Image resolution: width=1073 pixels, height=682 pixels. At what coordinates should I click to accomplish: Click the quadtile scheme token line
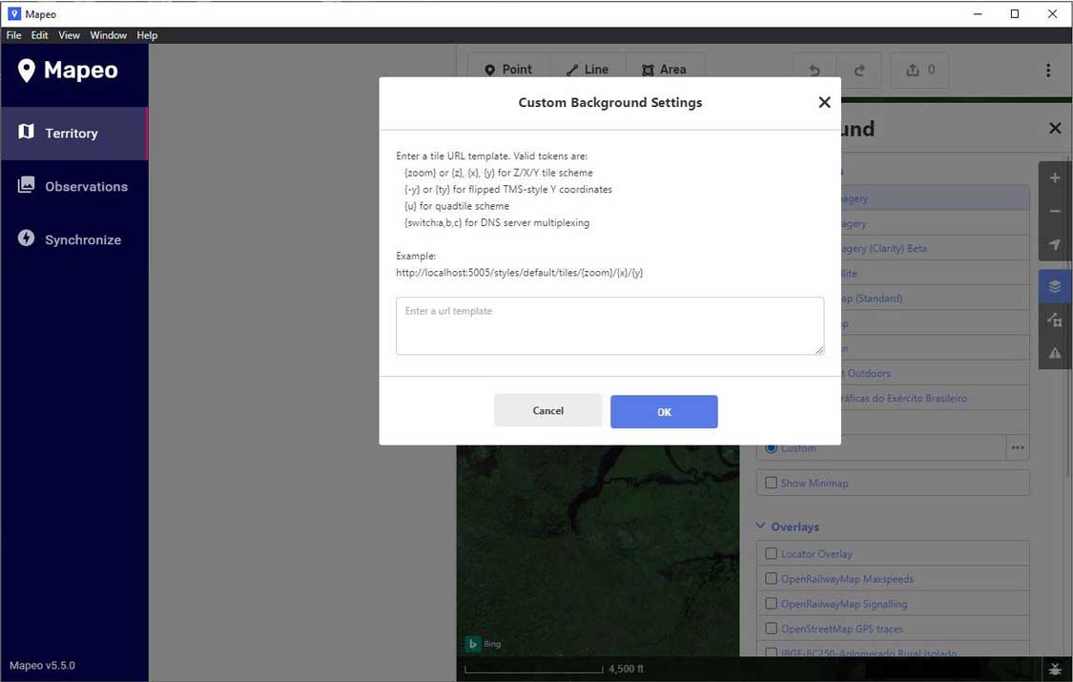[x=457, y=206]
